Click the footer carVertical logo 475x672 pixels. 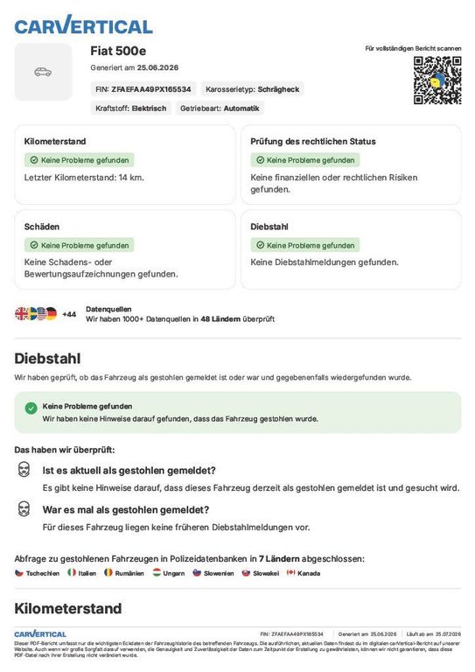point(40,633)
